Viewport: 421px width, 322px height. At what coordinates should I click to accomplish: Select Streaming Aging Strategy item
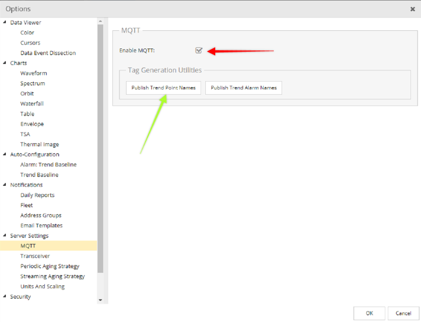(x=53, y=276)
